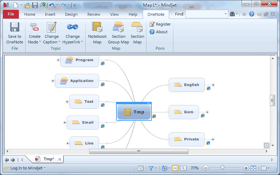Toggle Map view mode in status bar
This screenshot has width=280, height=175.
click(x=175, y=168)
